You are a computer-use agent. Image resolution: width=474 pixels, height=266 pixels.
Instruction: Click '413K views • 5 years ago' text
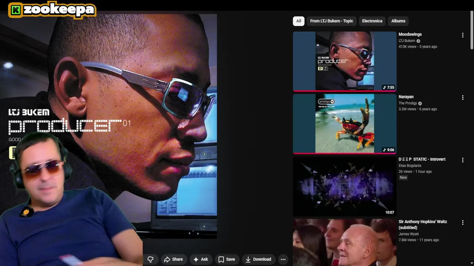point(418,47)
